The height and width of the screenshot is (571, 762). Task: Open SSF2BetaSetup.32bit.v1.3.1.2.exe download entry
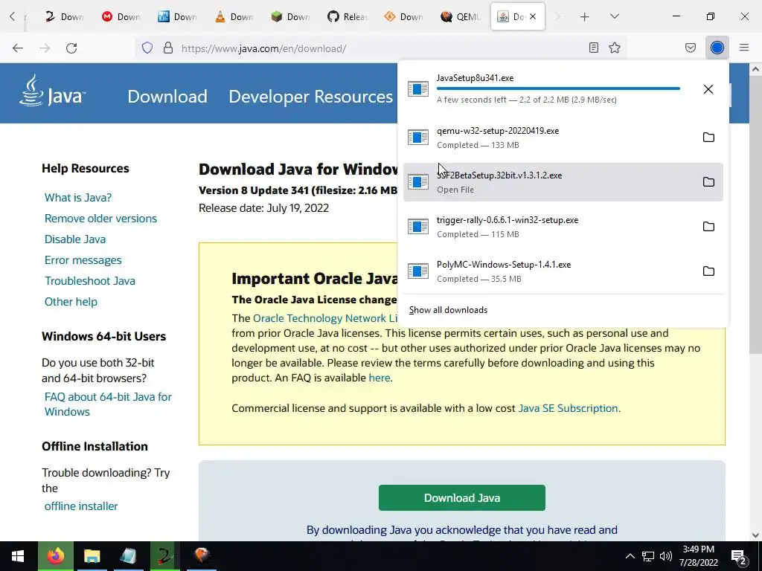(563, 182)
